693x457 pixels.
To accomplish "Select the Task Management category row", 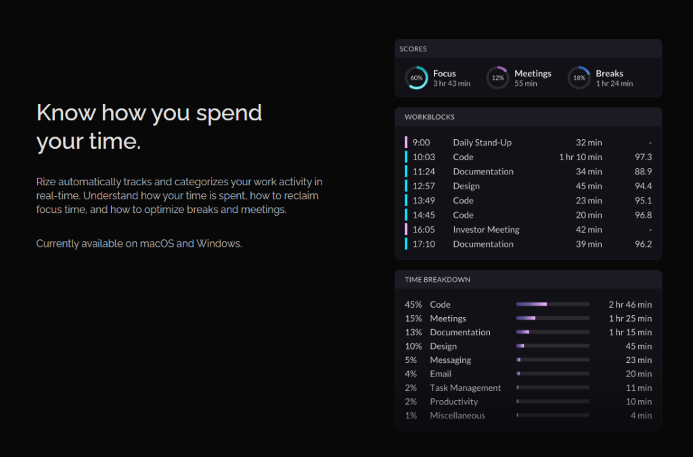I will click(528, 387).
